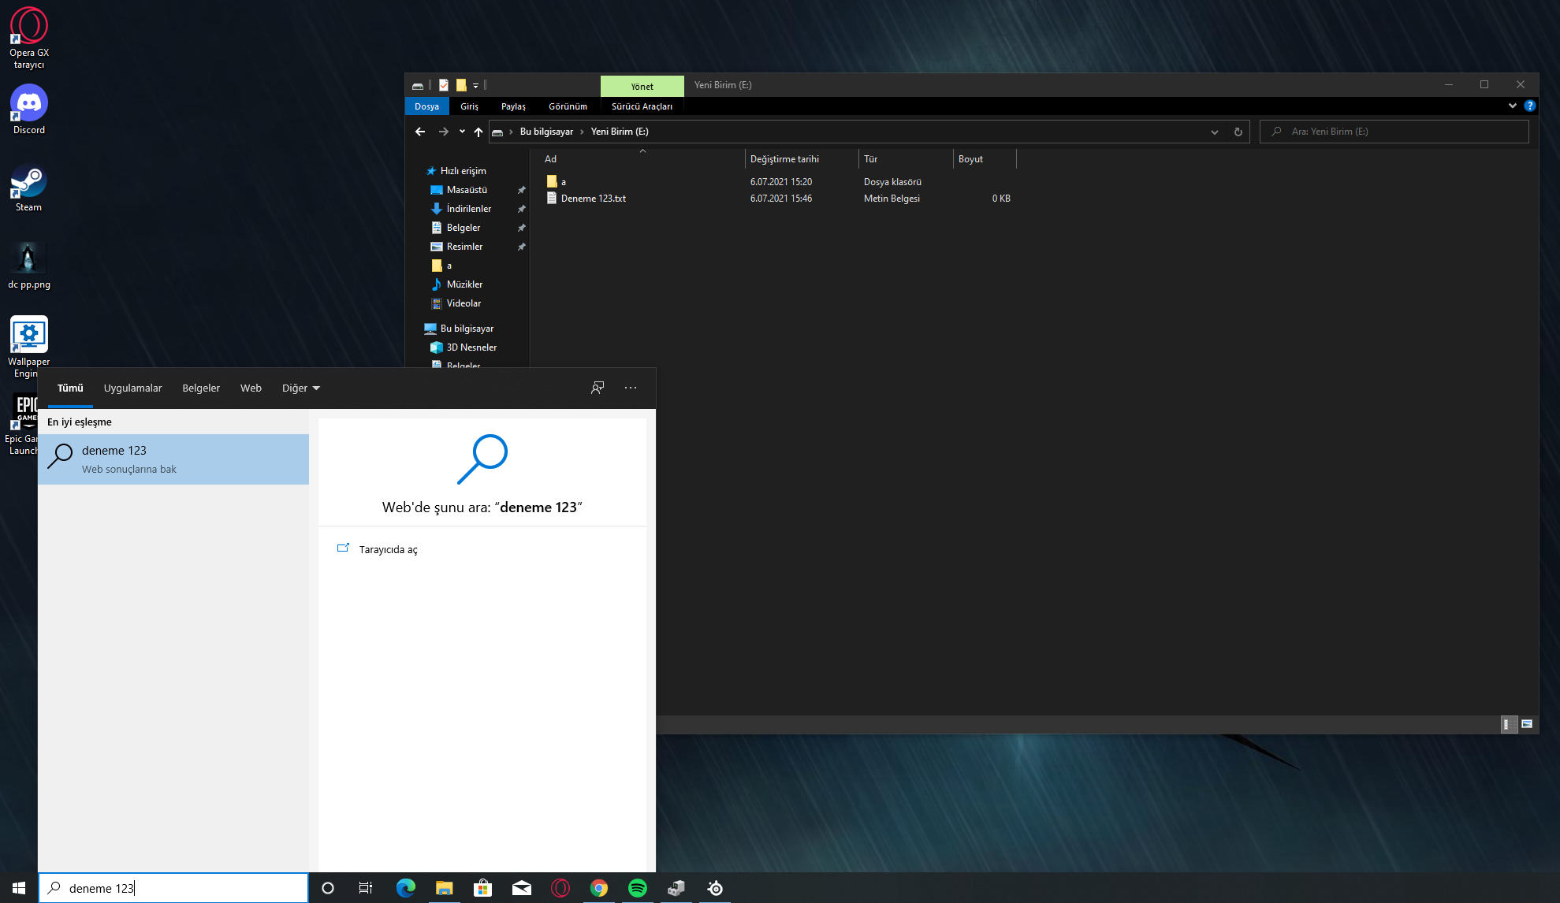Viewport: 1560px width, 903px height.
Task: Open Masaüstü in quick access
Action: pos(467,190)
